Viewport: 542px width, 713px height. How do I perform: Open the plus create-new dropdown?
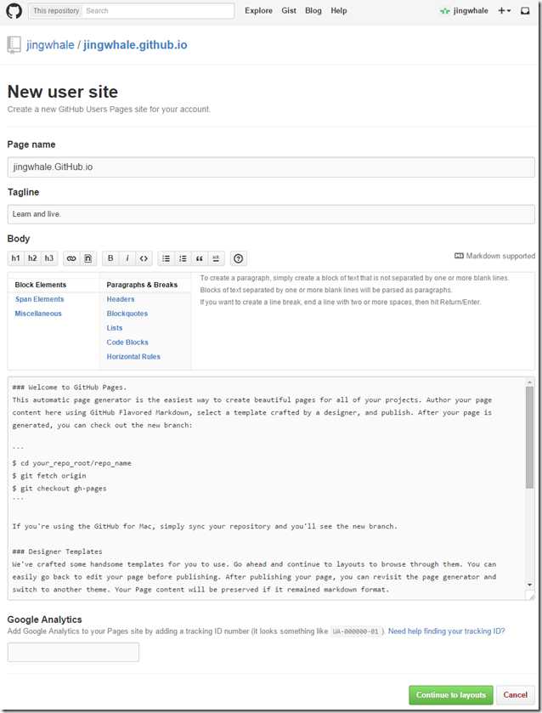505,10
